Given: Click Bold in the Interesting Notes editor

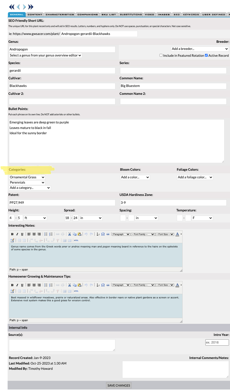Looking at the screenshot, I should click(12, 234).
